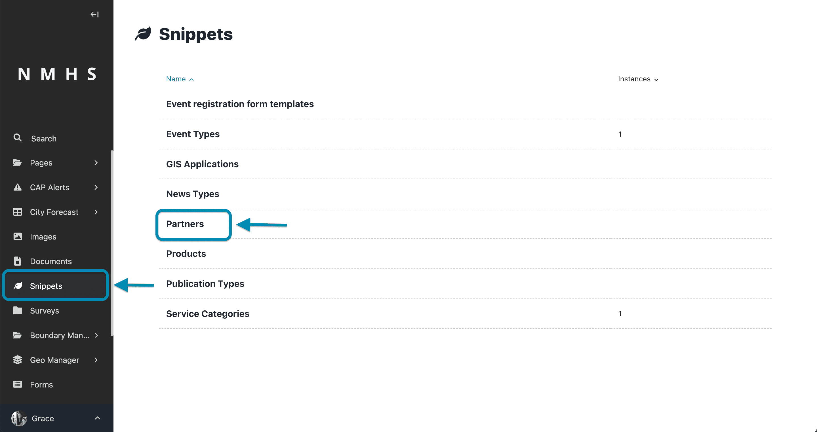Screen dimensions: 817x432
Task: Click the Geo Manager layers icon
Action: (17, 360)
